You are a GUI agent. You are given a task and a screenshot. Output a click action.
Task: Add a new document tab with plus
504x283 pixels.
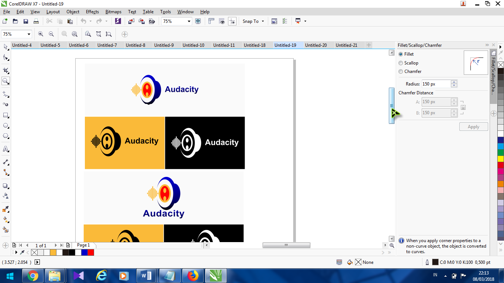[369, 45]
